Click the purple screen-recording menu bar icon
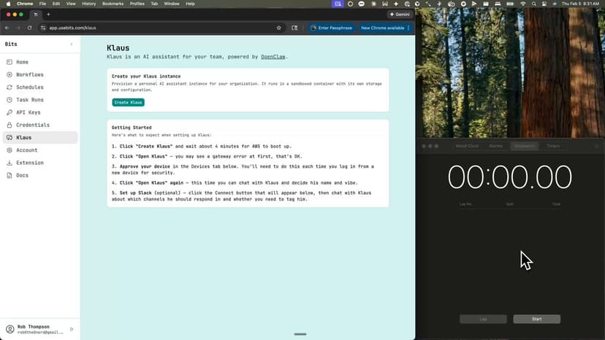 pyautogui.click(x=338, y=4)
